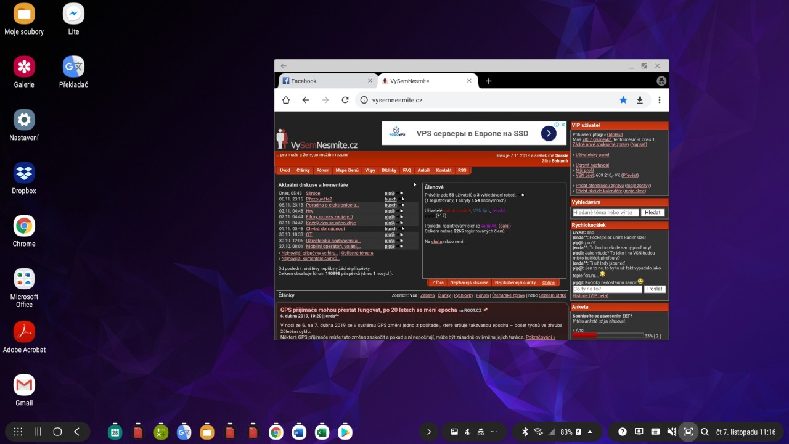Click the Odhlásit logout link

tap(615, 134)
